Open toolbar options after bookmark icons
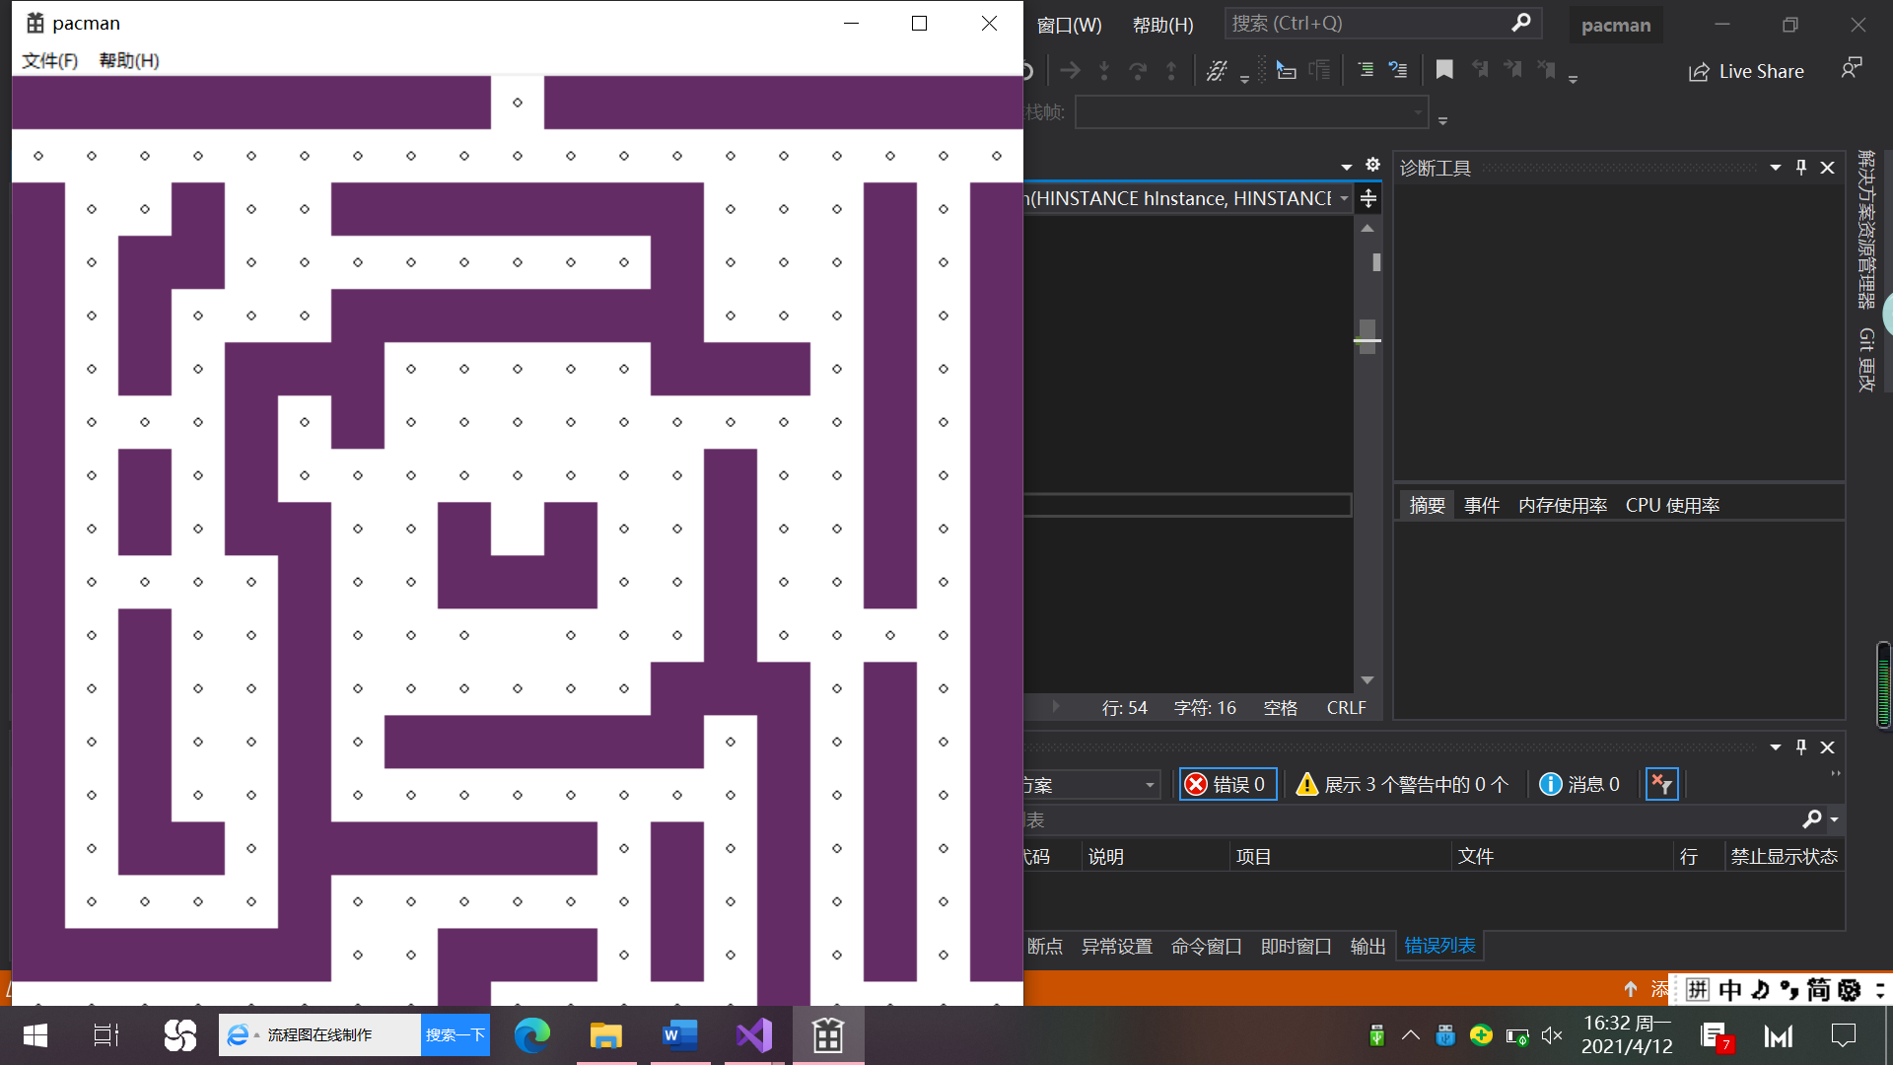The height and width of the screenshot is (1065, 1893). coord(1573,79)
